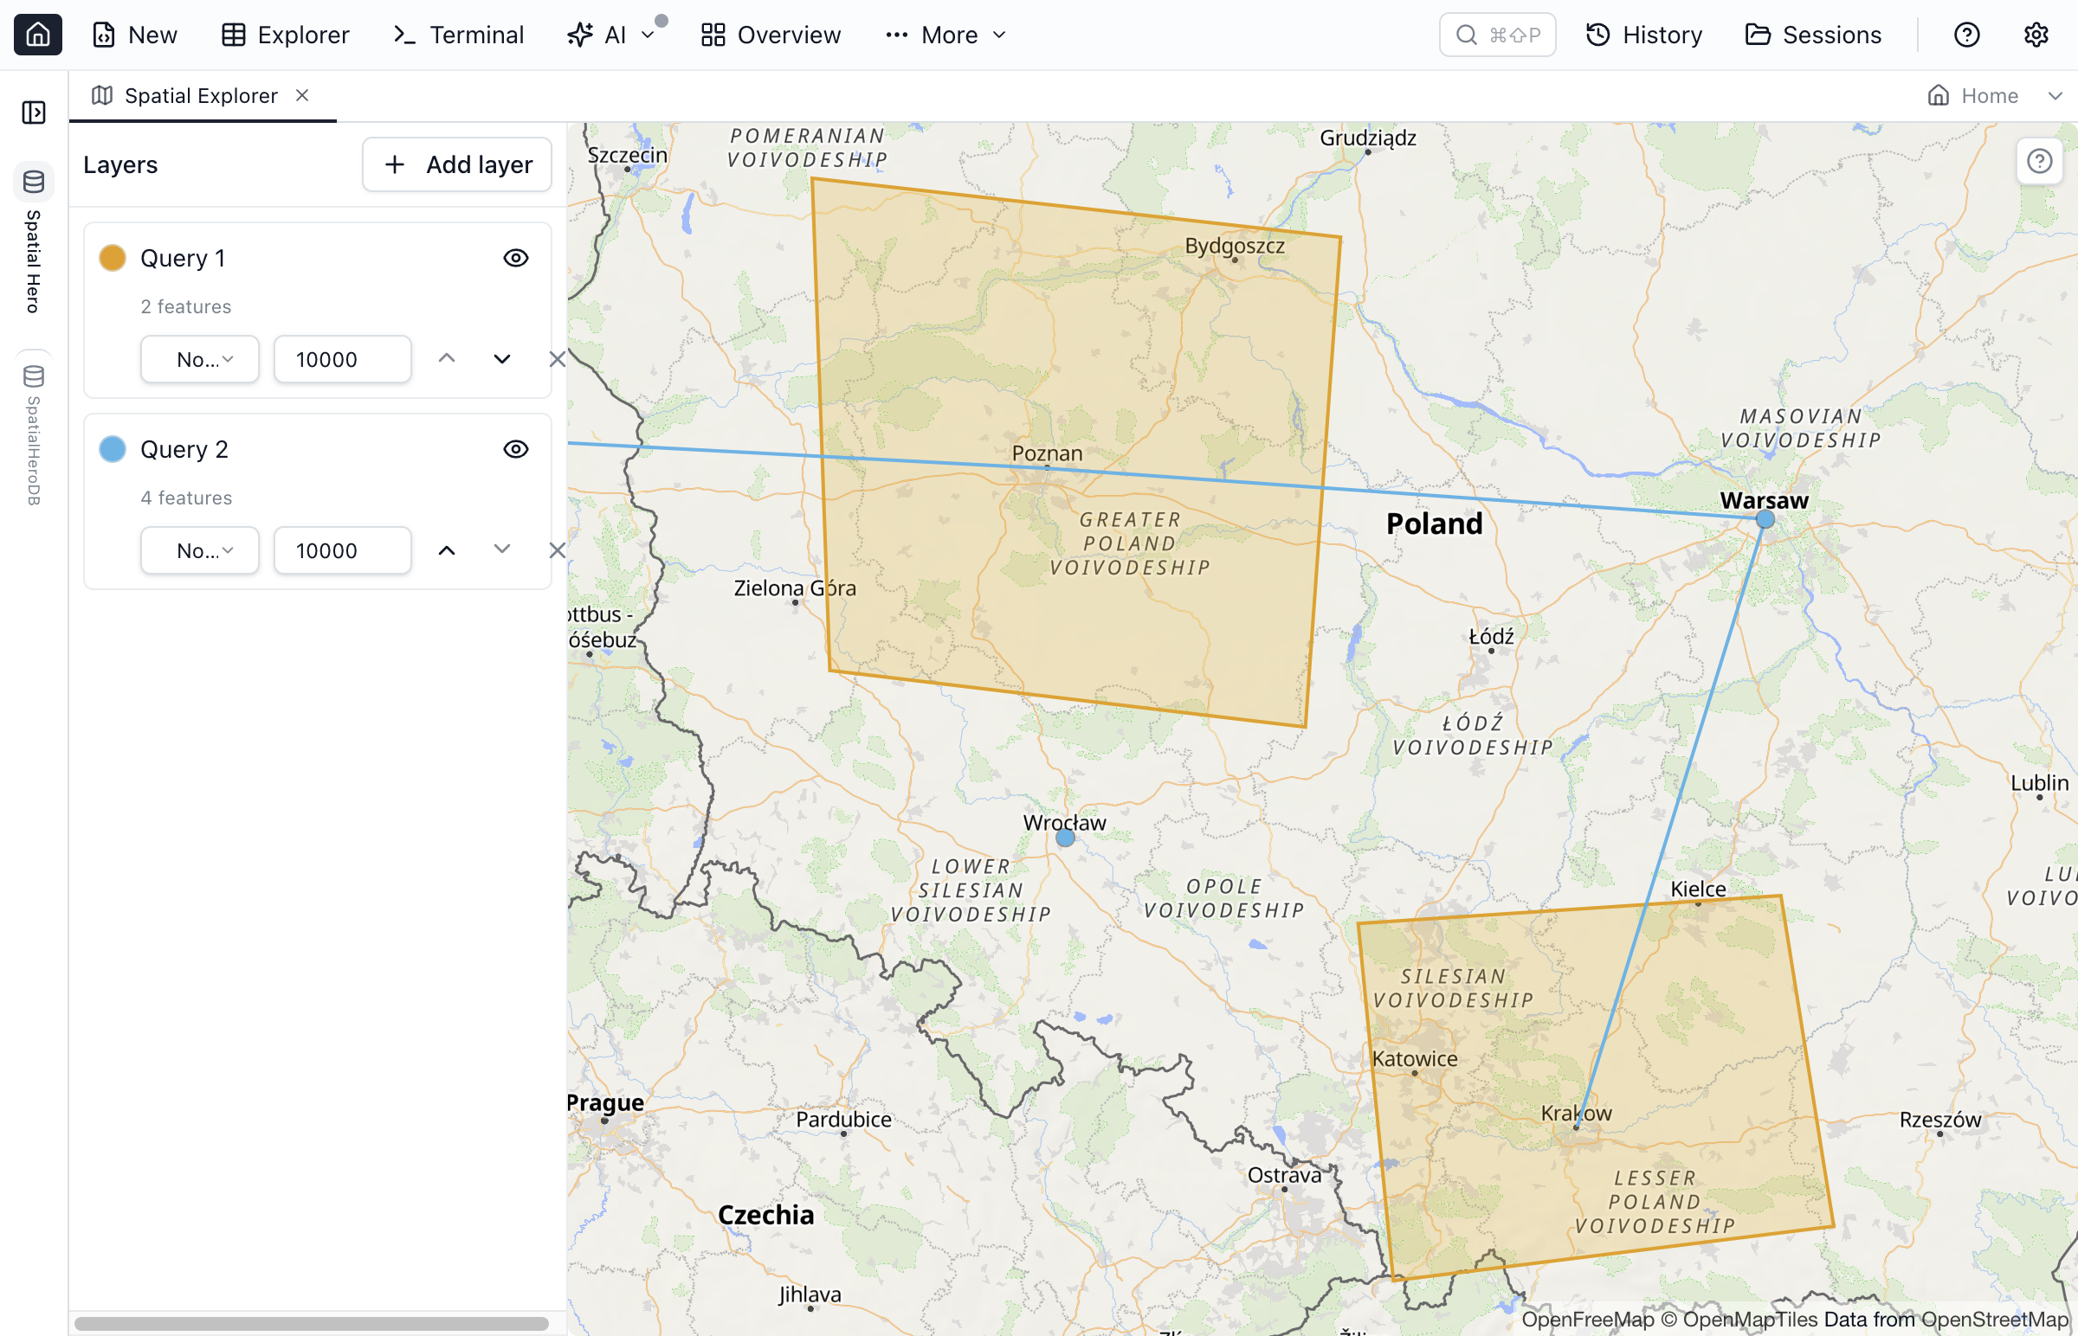Click the Layers panel heading
Screen dimensions: 2078x1336
(120, 164)
